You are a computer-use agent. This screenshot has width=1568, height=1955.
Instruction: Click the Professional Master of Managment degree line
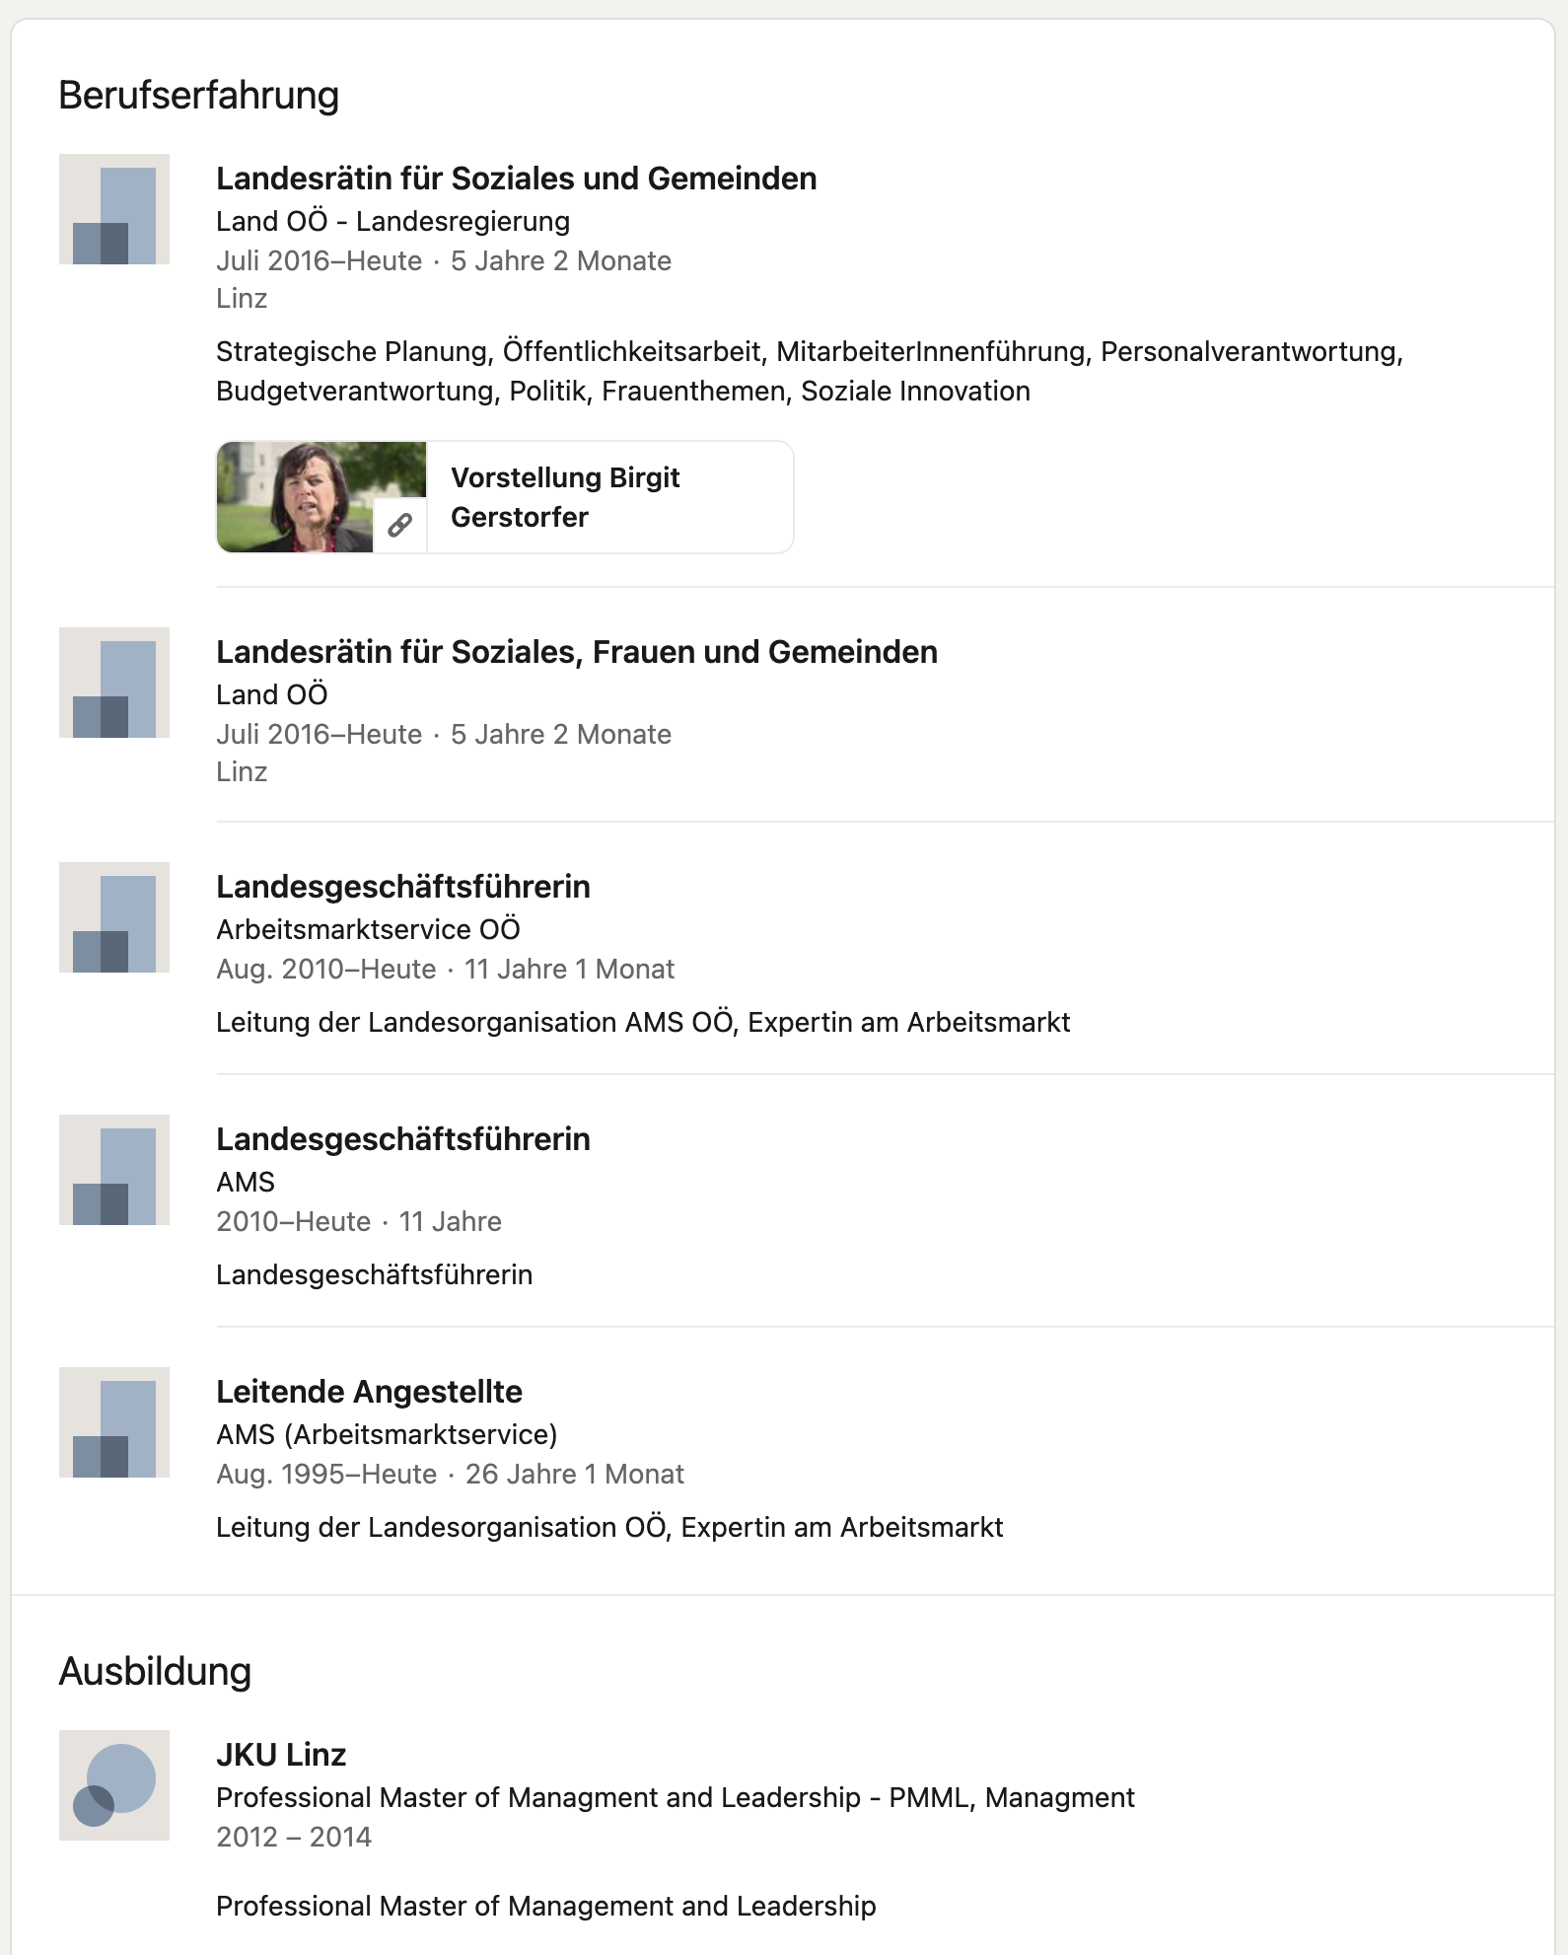pyautogui.click(x=676, y=1797)
